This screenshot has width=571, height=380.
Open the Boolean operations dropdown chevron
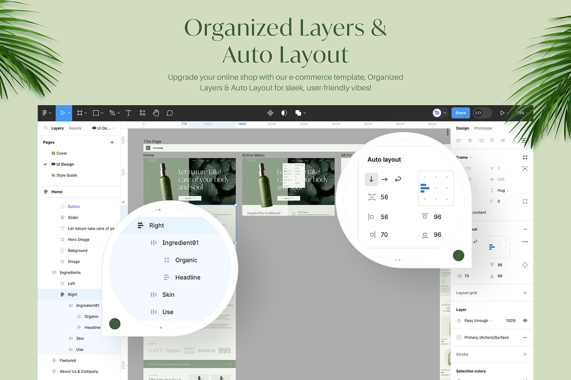(x=305, y=113)
